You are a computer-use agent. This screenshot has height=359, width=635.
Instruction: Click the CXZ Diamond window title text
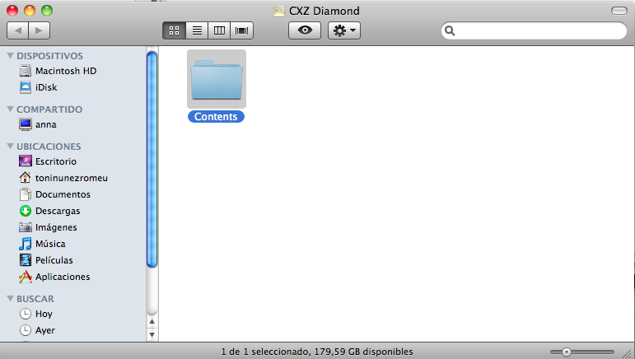[324, 11]
